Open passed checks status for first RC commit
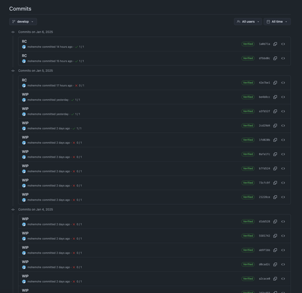The height and width of the screenshot is (293, 302). pyautogui.click(x=80, y=47)
